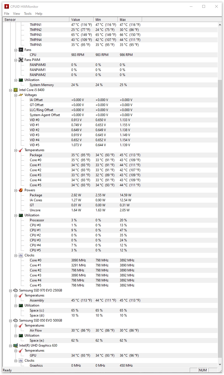Click the Sensor column header

tap(36, 19)
